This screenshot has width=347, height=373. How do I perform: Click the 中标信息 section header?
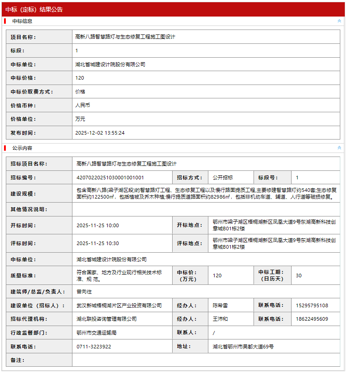pos(22,21)
